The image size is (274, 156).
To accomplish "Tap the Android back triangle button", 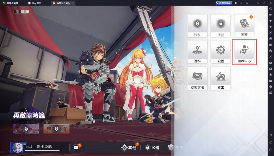I will tap(271, 135).
